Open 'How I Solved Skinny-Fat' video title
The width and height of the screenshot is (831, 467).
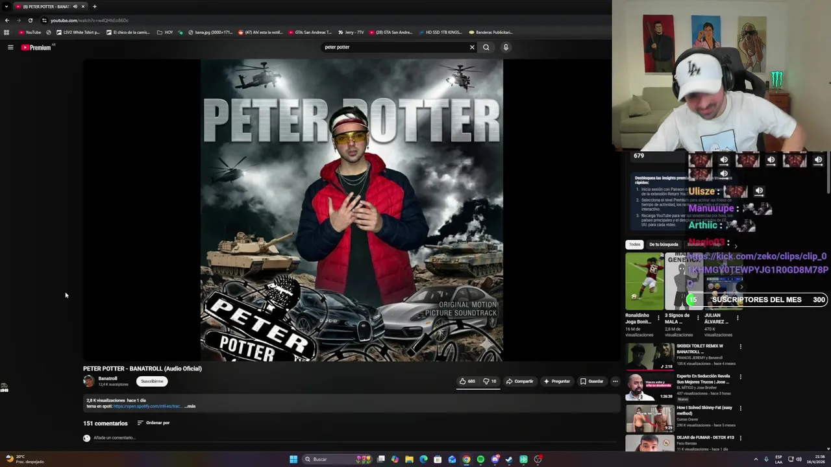tap(704, 411)
